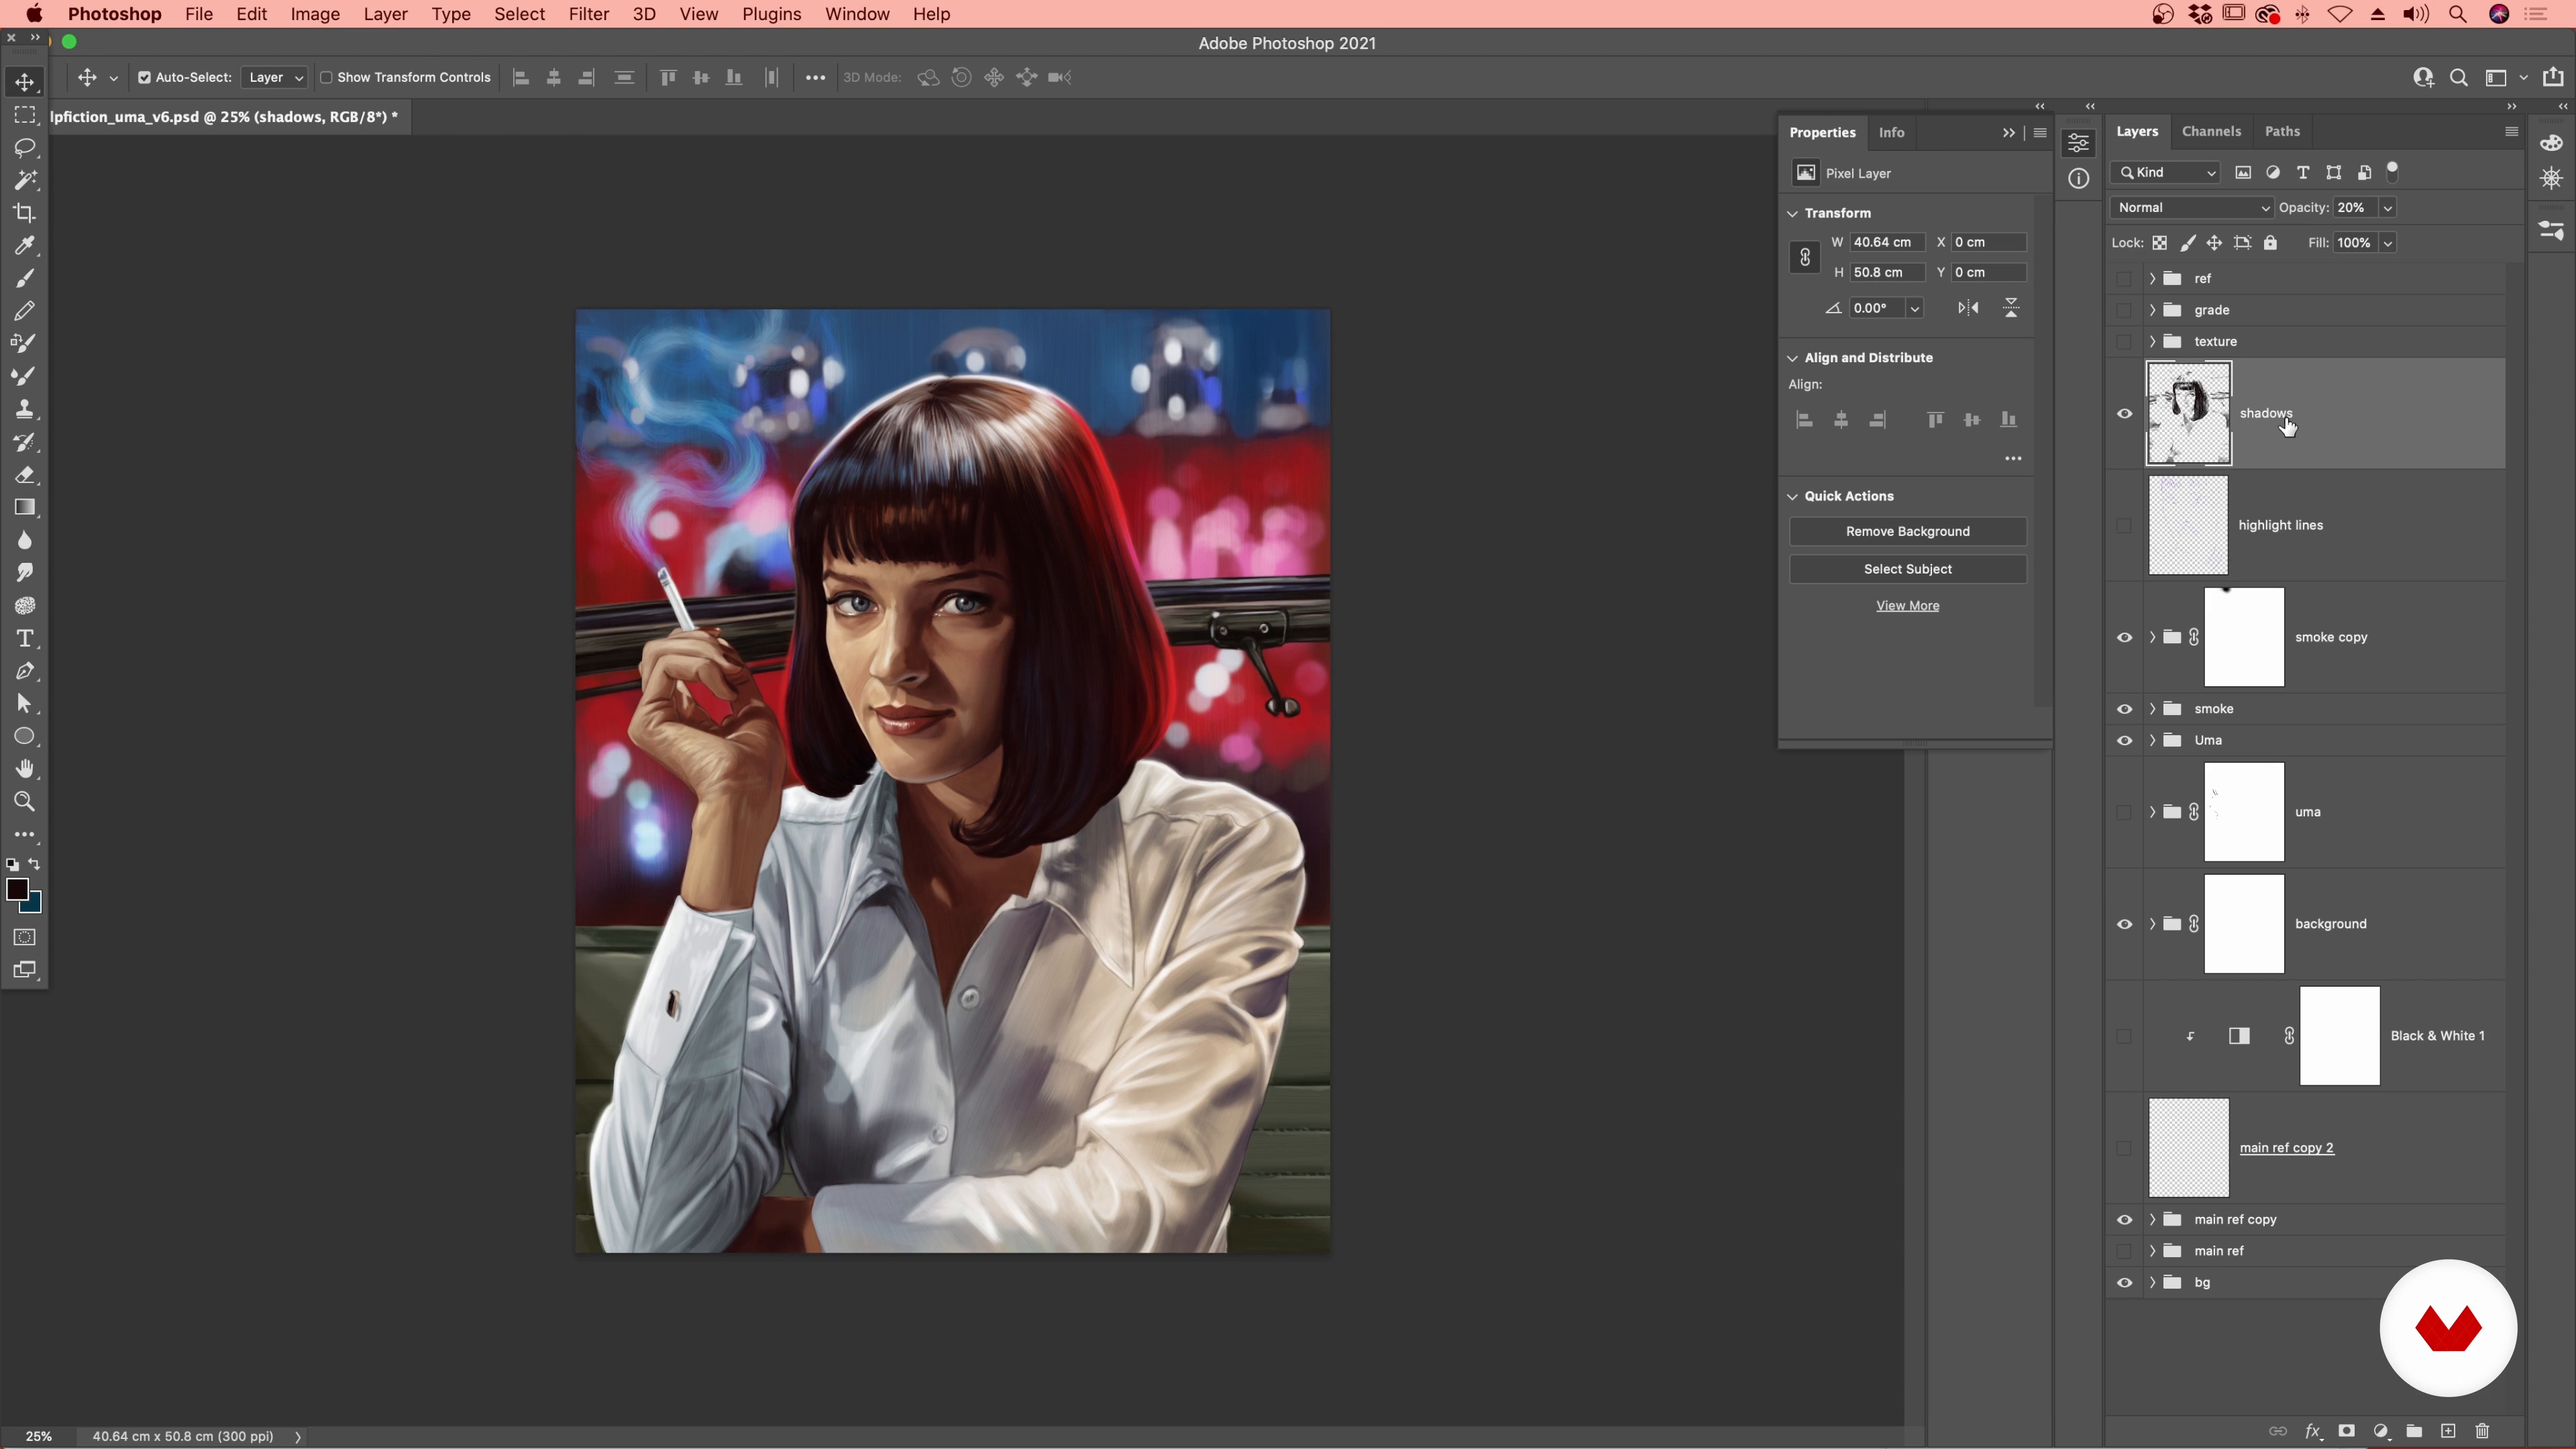Reset default foreground and background colors

click(12, 864)
